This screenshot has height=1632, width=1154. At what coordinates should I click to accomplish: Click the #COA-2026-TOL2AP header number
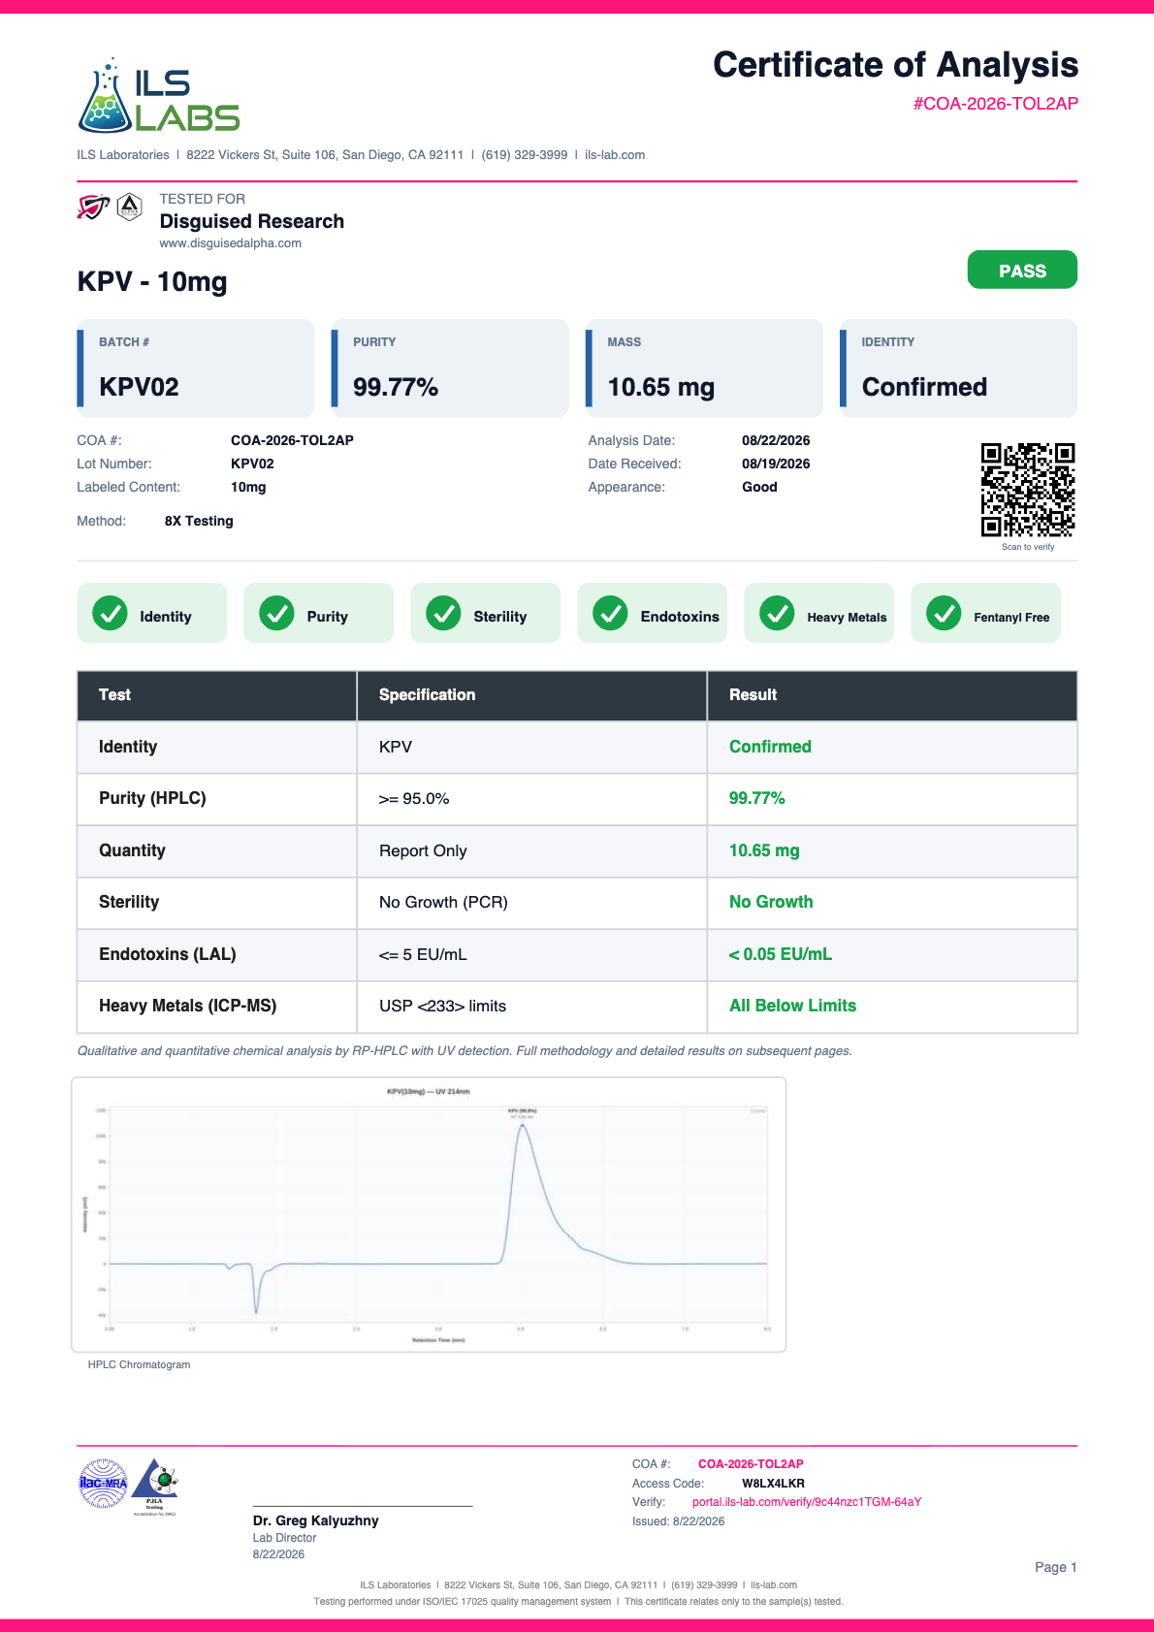pos(995,104)
